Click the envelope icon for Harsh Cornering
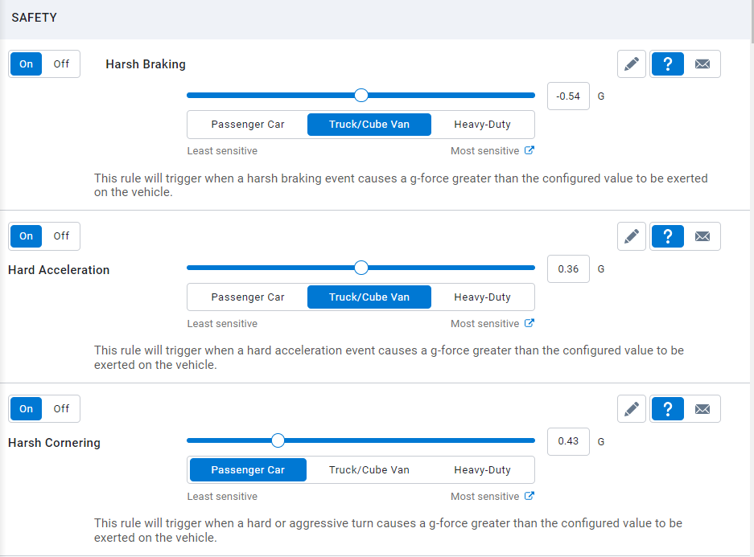This screenshot has width=754, height=557. coord(702,408)
